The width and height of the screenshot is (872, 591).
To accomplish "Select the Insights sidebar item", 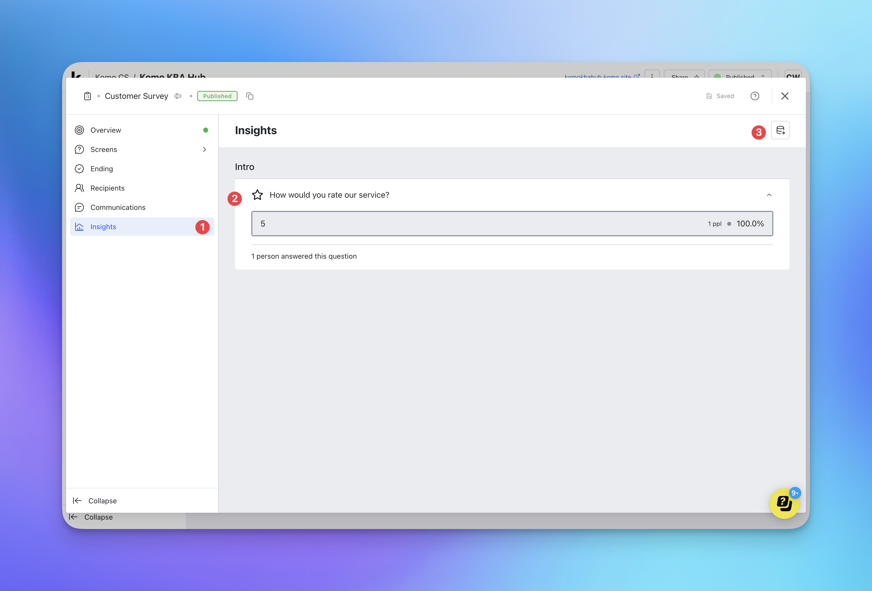I will 103,227.
